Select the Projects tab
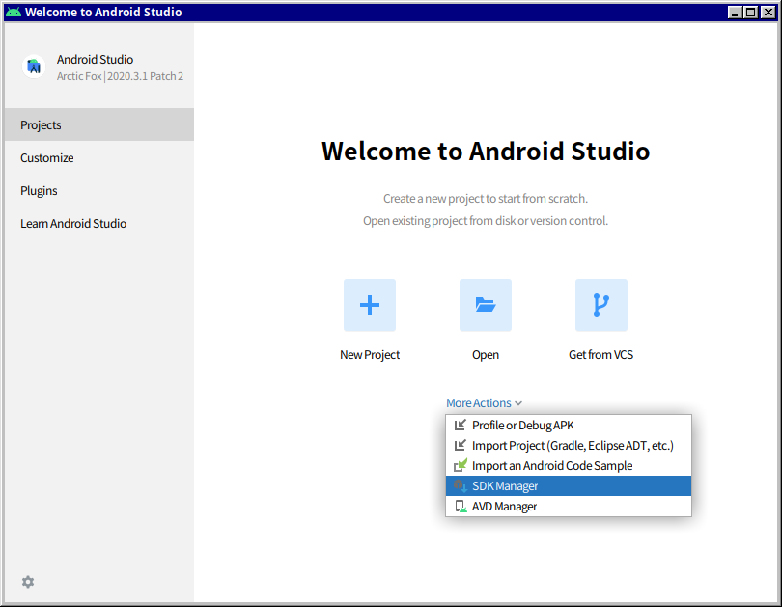The width and height of the screenshot is (782, 607). [x=99, y=124]
